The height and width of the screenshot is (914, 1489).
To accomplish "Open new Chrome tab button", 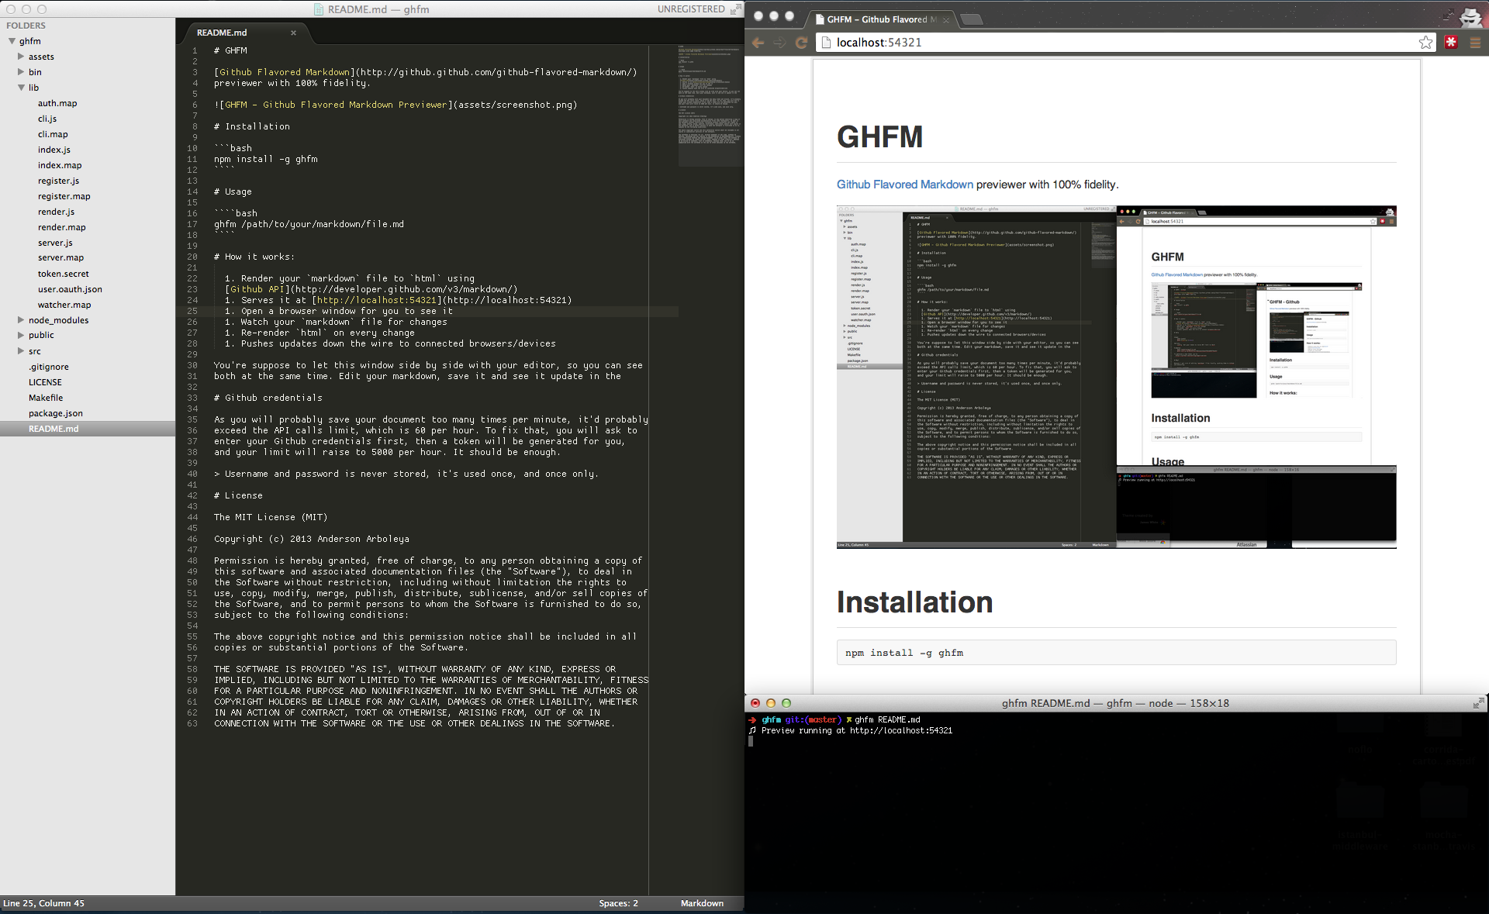I will tap(971, 19).
